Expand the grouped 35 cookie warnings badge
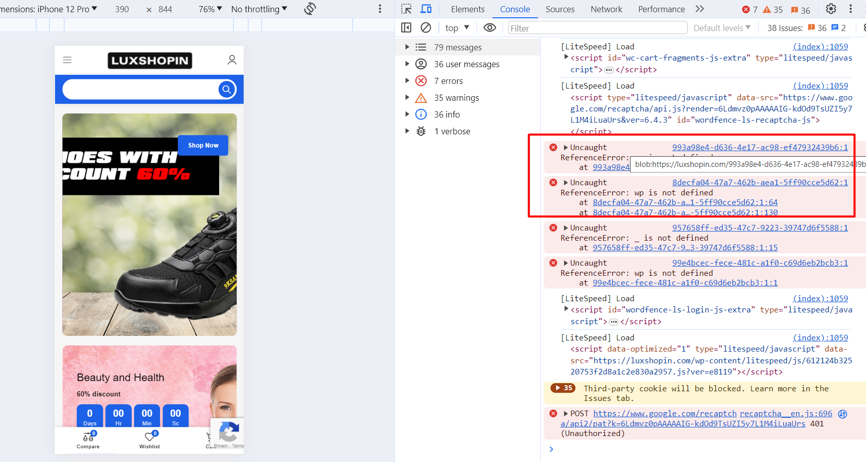The height and width of the screenshot is (462, 866). pos(563,388)
